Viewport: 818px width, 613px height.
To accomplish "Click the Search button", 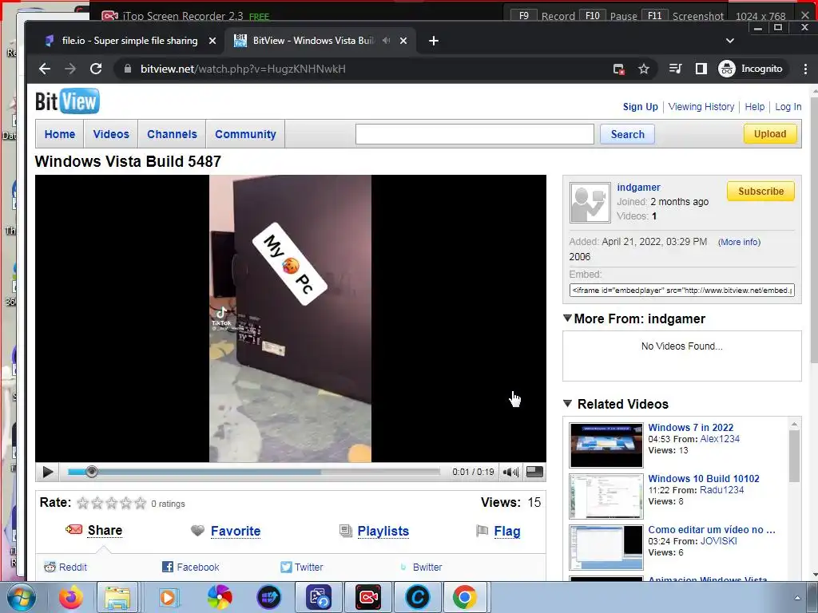I will pos(628,134).
